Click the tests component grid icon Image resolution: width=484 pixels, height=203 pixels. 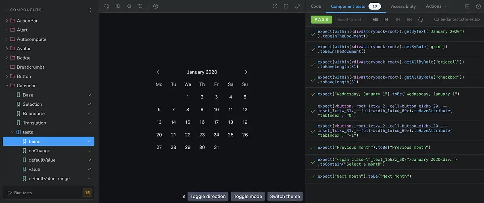tap(19, 132)
